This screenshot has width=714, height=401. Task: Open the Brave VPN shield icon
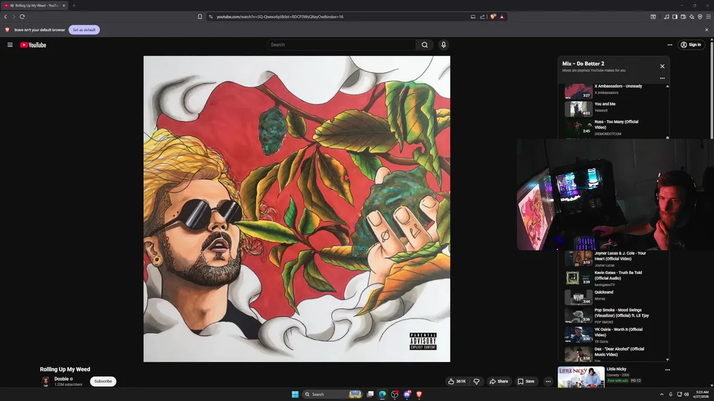700,17
